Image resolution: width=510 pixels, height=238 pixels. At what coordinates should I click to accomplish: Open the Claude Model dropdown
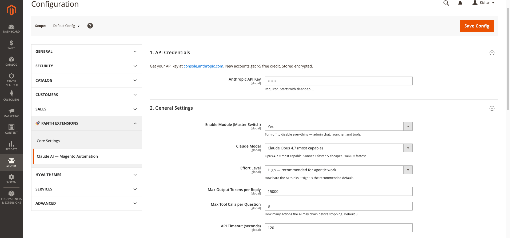tap(338, 148)
